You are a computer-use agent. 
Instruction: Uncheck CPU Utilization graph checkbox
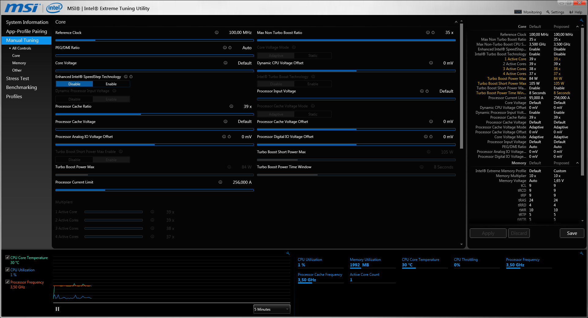point(7,270)
